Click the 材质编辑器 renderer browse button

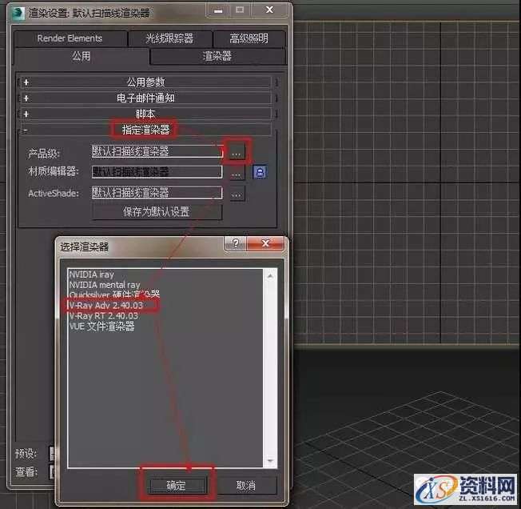[x=237, y=173]
